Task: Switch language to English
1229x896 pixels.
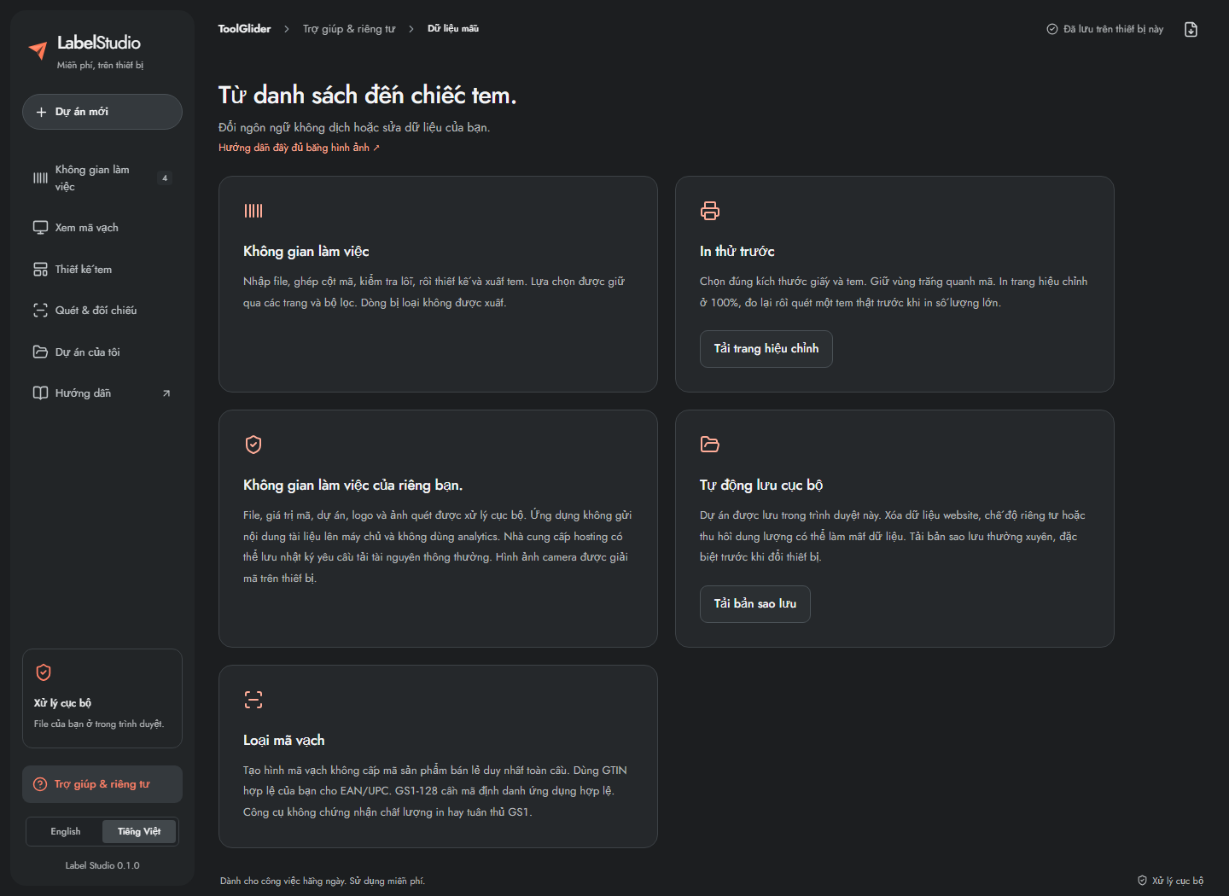Action: click(x=66, y=832)
